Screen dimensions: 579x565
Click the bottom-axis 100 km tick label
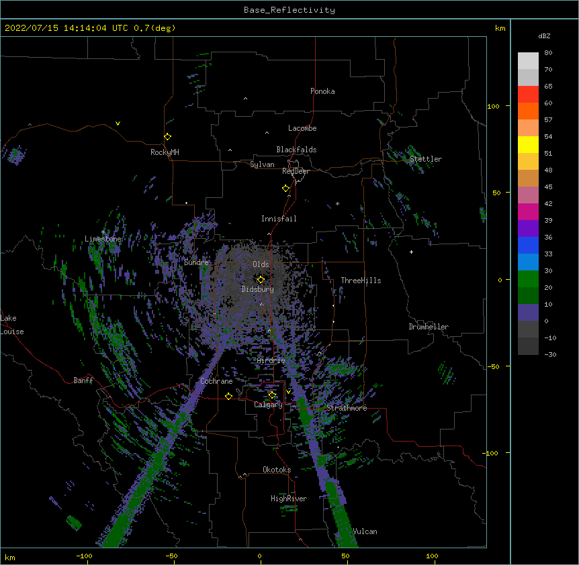pos(433,556)
